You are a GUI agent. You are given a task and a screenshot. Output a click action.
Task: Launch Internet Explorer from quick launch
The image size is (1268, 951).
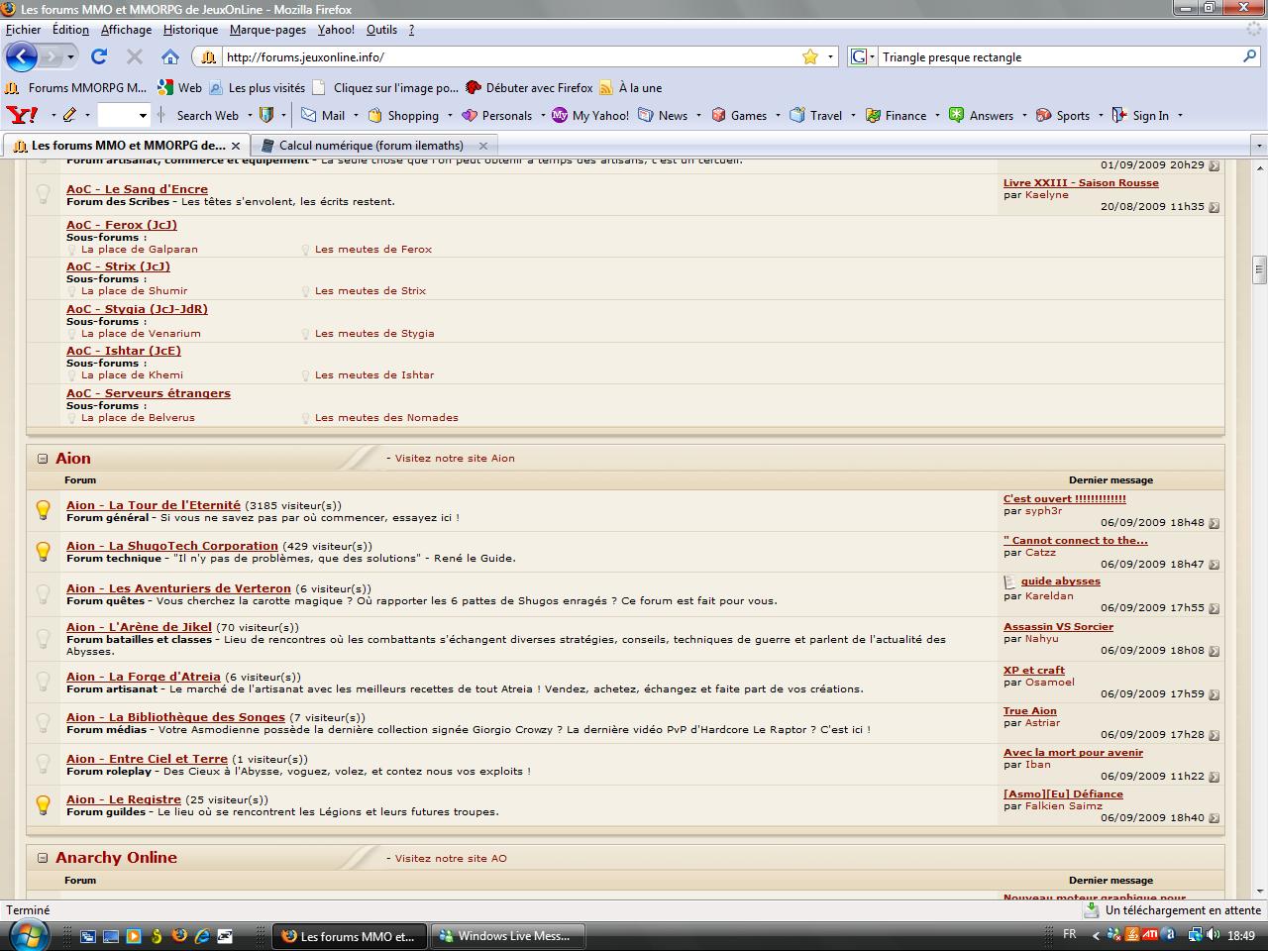pos(202,935)
